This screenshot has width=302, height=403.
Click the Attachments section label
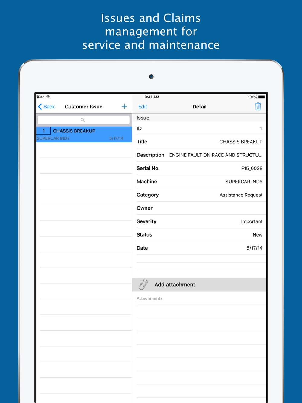[149, 298]
